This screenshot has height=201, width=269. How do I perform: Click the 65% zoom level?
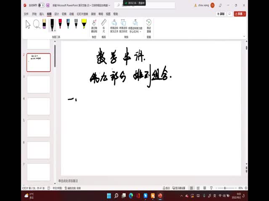point(240,188)
